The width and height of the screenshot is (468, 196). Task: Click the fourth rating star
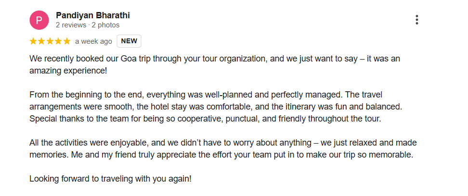tap(58, 41)
